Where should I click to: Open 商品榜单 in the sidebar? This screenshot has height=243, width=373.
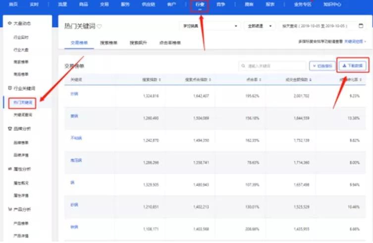[21, 74]
